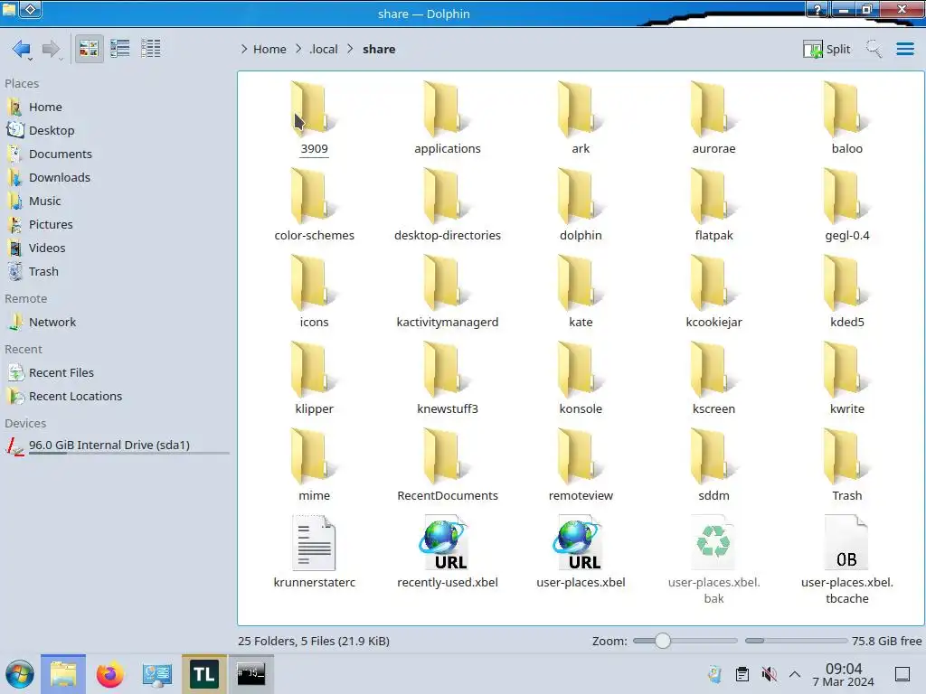Expand hidden system tray icons

(795, 674)
